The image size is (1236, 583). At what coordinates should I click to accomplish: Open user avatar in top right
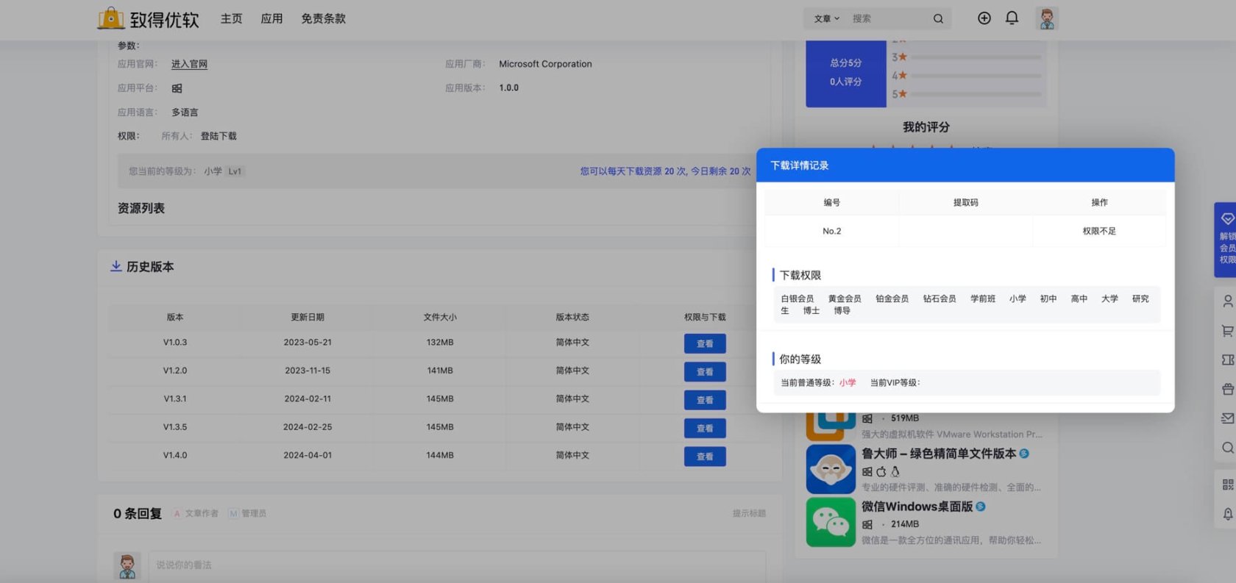point(1046,19)
